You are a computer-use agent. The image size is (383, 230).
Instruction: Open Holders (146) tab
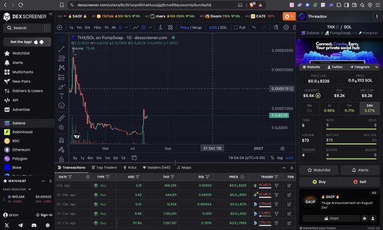(157, 167)
